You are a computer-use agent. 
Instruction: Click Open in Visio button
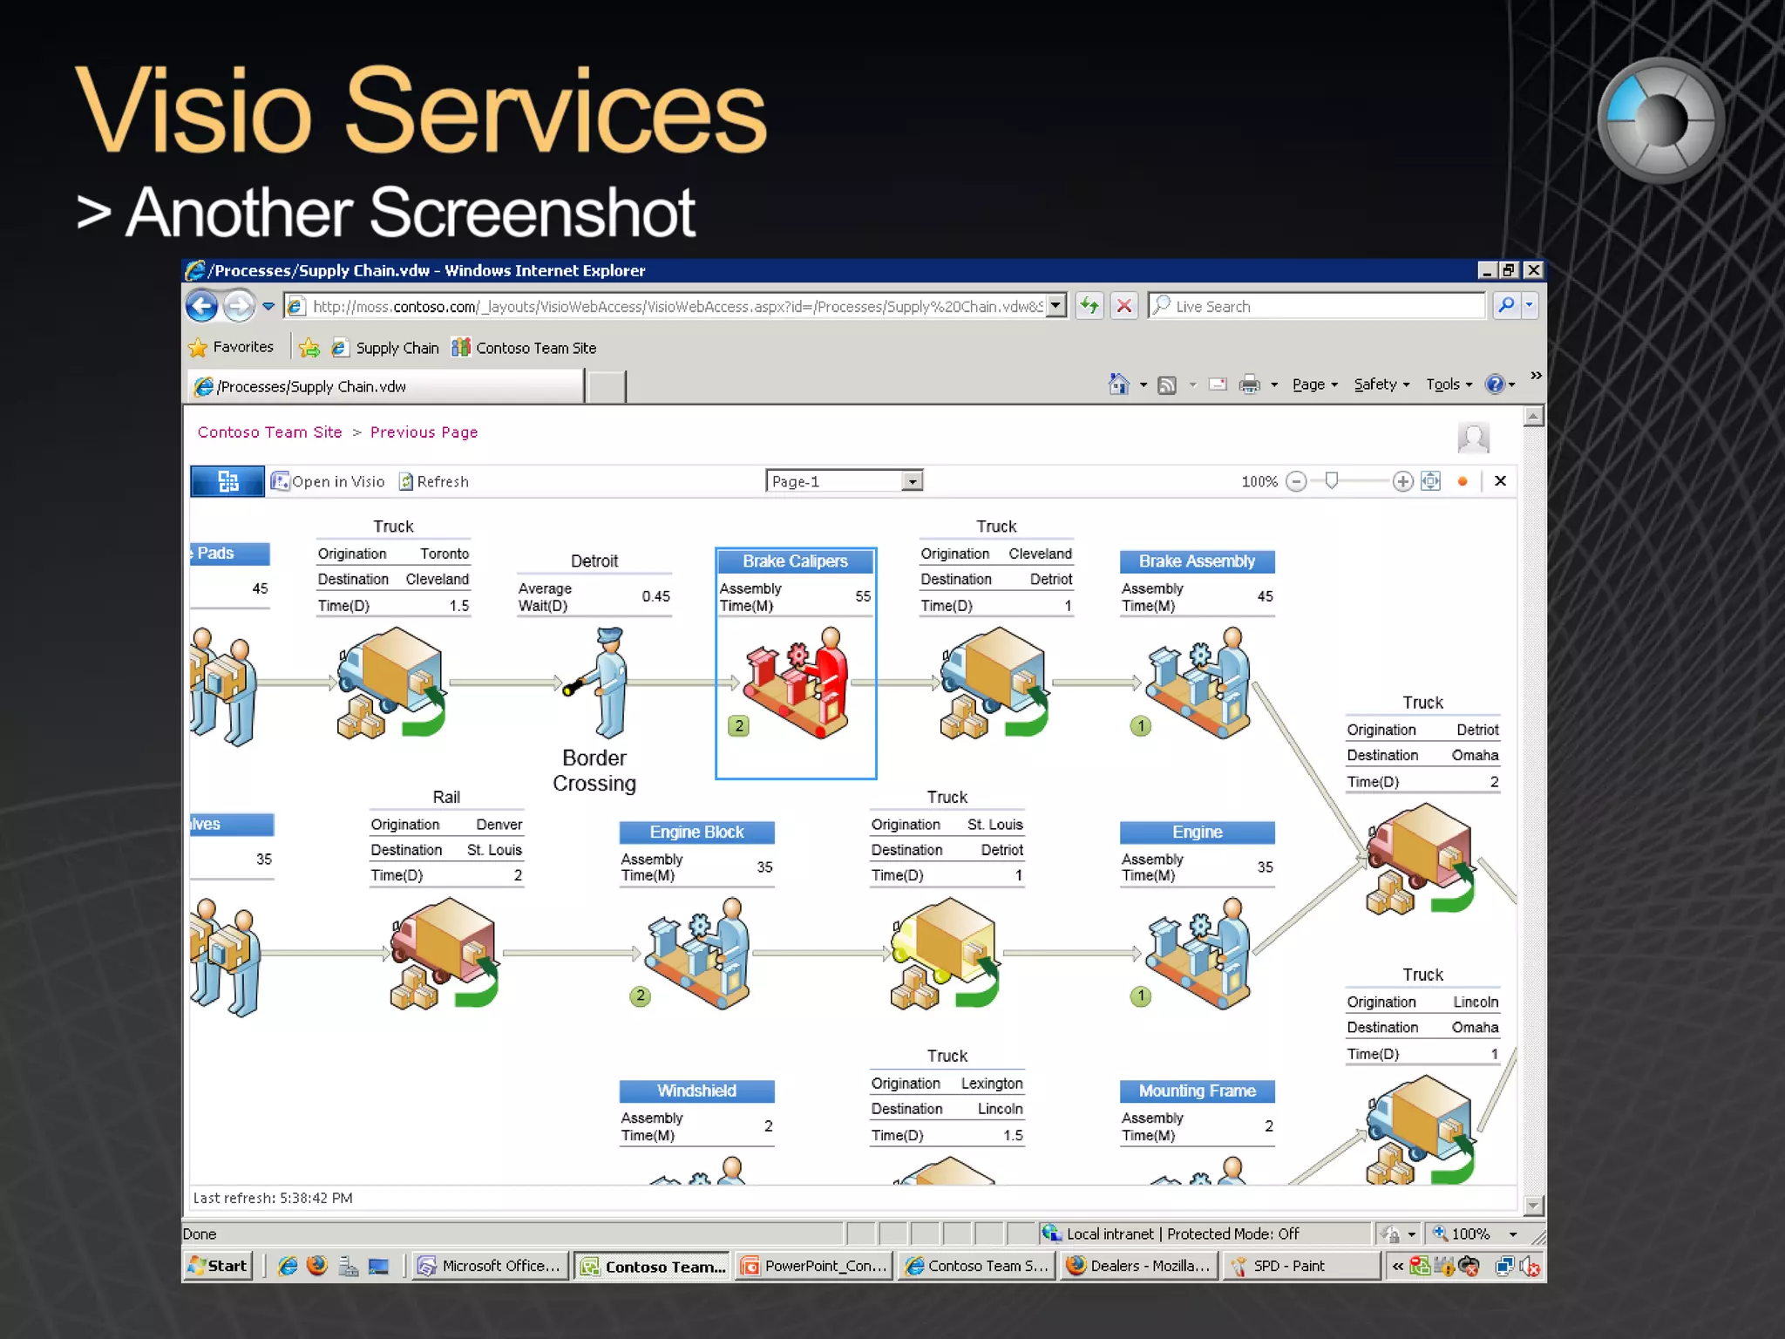[328, 481]
